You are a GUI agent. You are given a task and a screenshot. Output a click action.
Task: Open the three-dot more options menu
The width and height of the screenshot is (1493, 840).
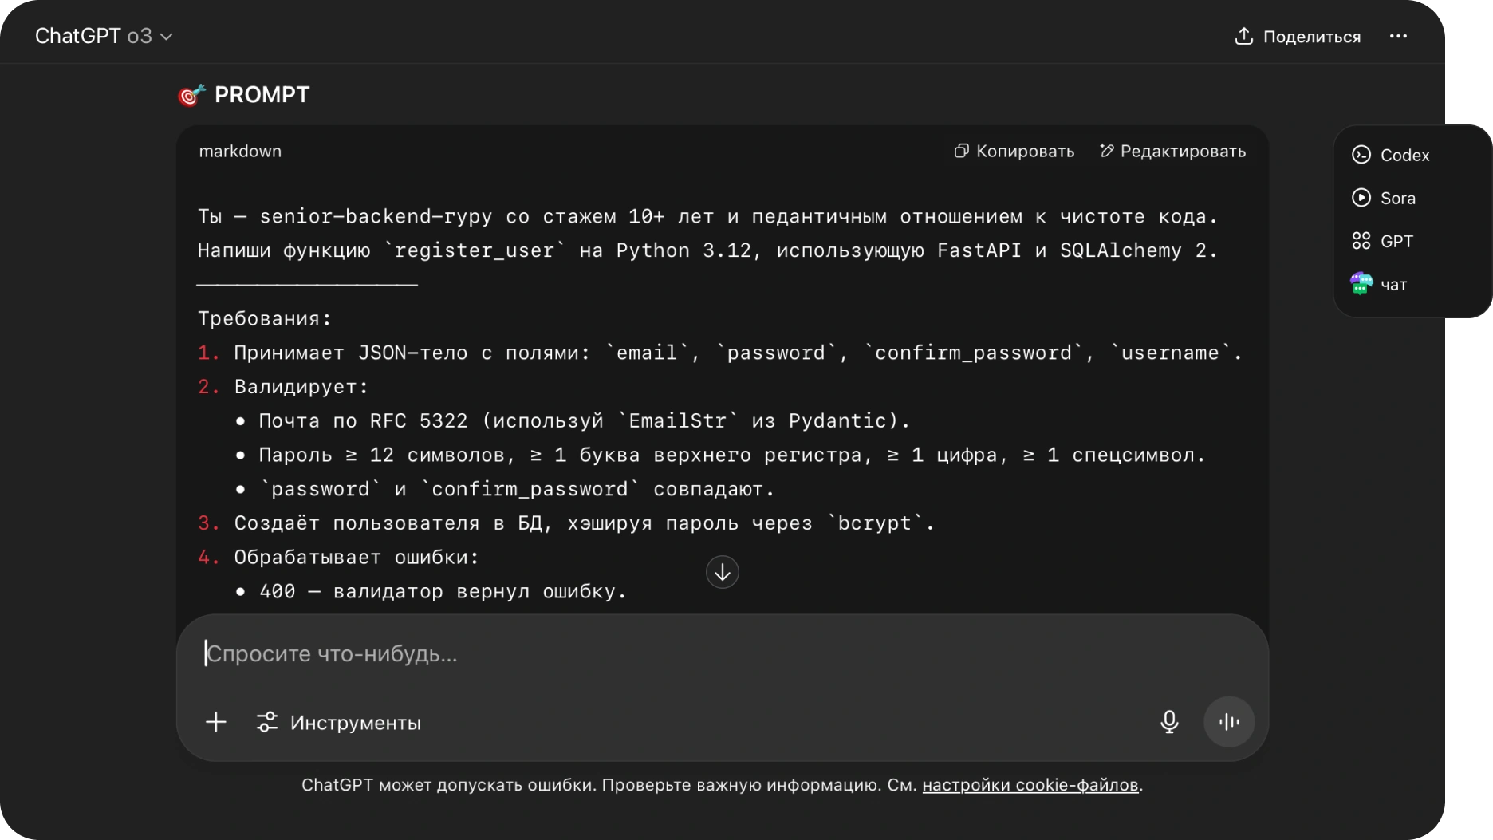click(x=1398, y=36)
